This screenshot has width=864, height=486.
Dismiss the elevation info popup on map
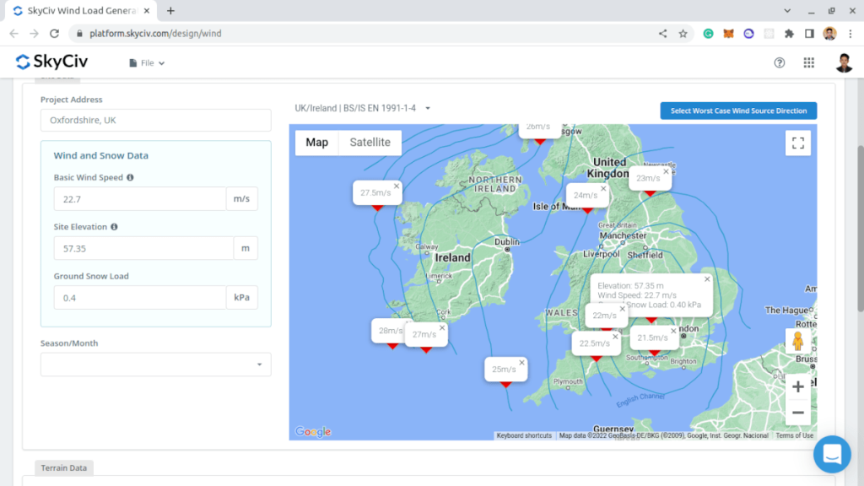[707, 279]
